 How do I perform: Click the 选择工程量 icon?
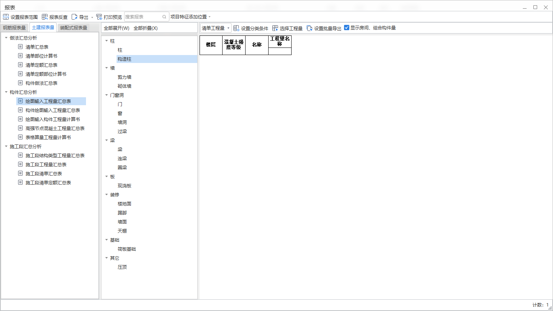[x=275, y=28]
